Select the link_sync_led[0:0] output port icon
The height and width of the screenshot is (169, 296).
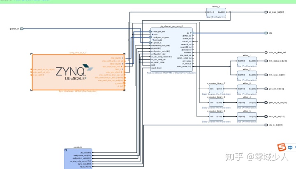click(266, 75)
